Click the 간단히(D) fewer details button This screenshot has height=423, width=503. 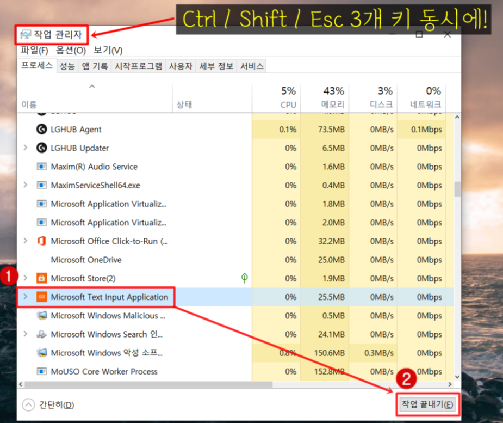coord(48,404)
